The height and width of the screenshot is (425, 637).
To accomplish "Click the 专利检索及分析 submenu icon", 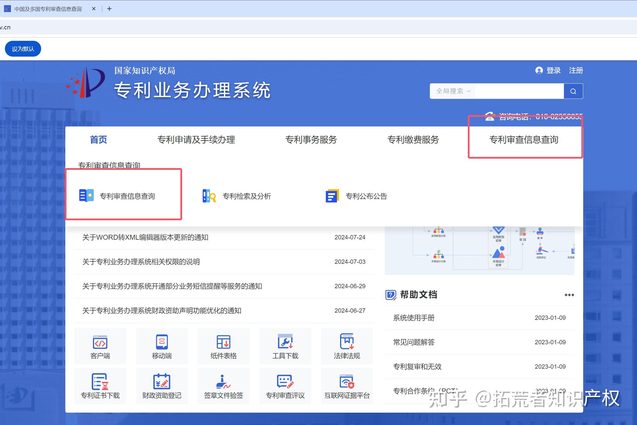I will (x=209, y=196).
